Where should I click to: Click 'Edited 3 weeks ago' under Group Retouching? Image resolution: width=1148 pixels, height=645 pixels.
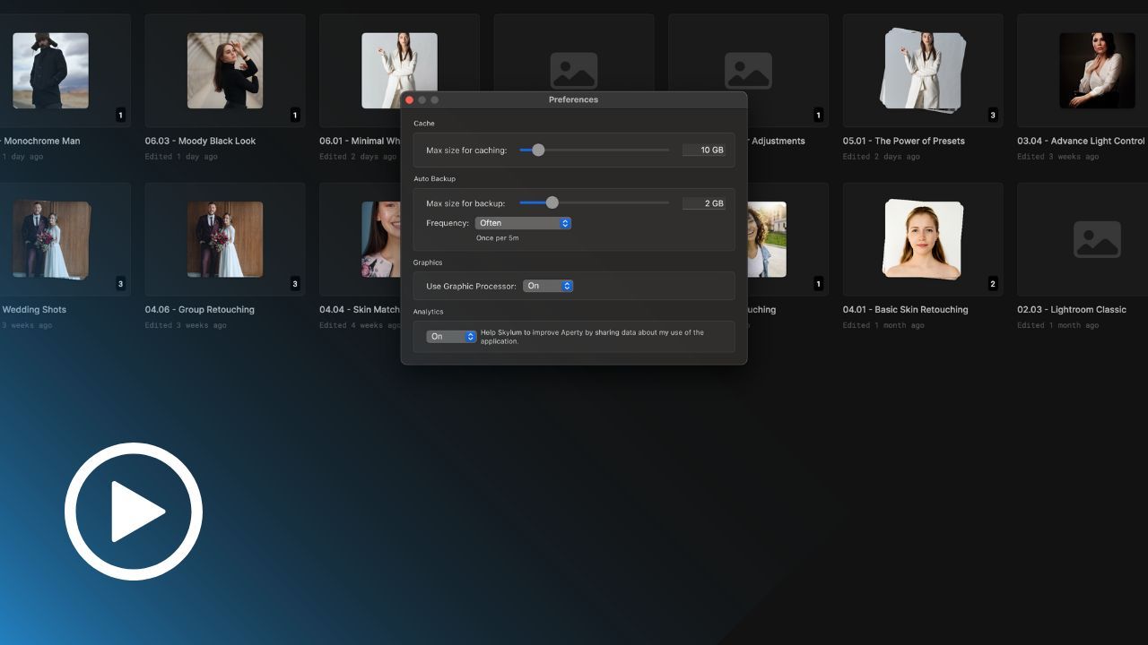tap(186, 325)
